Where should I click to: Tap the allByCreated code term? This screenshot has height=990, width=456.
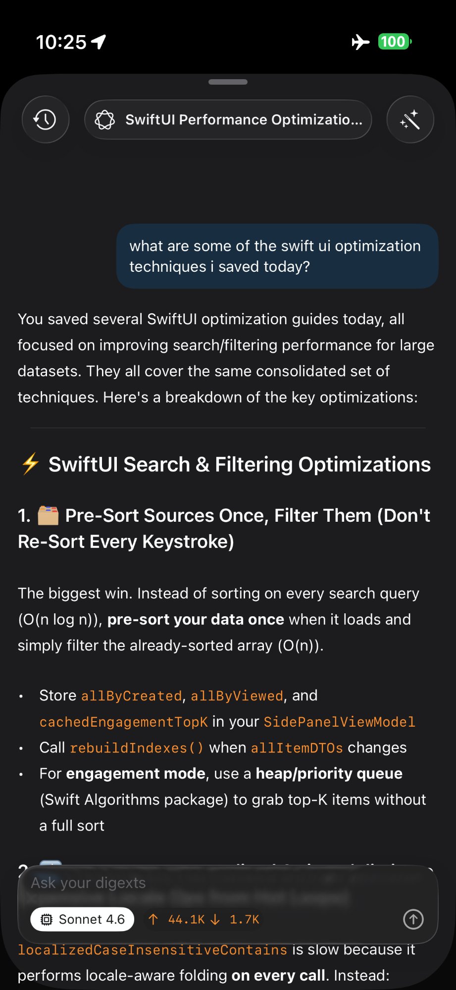(131, 696)
